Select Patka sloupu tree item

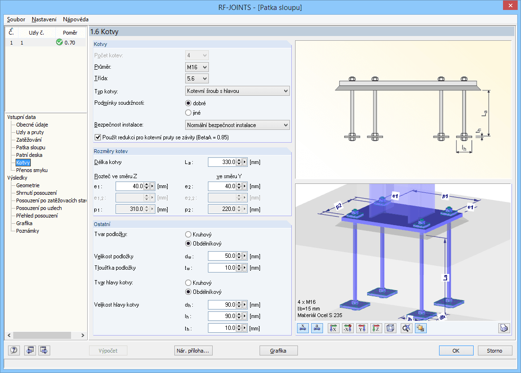click(31, 147)
